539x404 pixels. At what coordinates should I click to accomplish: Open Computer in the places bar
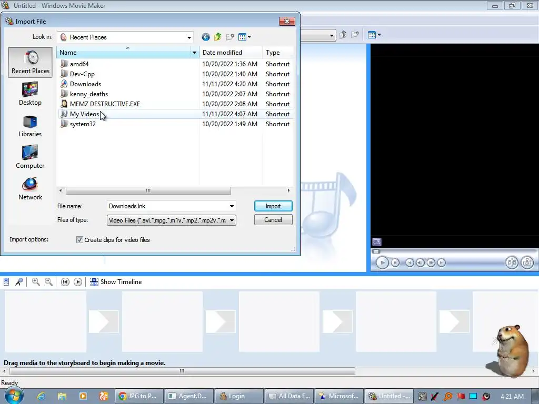30,157
